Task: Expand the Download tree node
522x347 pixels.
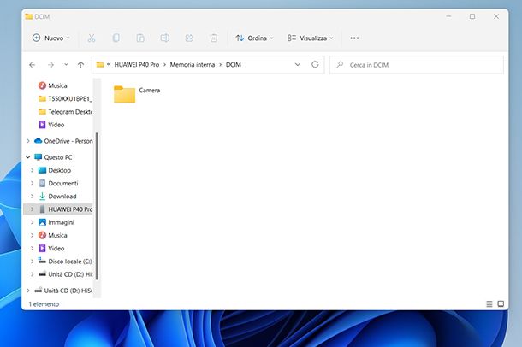Action: tap(33, 196)
